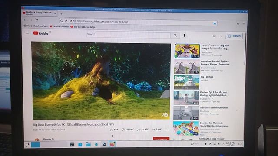The height and width of the screenshot is (156, 278).
Task: Click the blue pager box in taskbar
Action: point(36,145)
